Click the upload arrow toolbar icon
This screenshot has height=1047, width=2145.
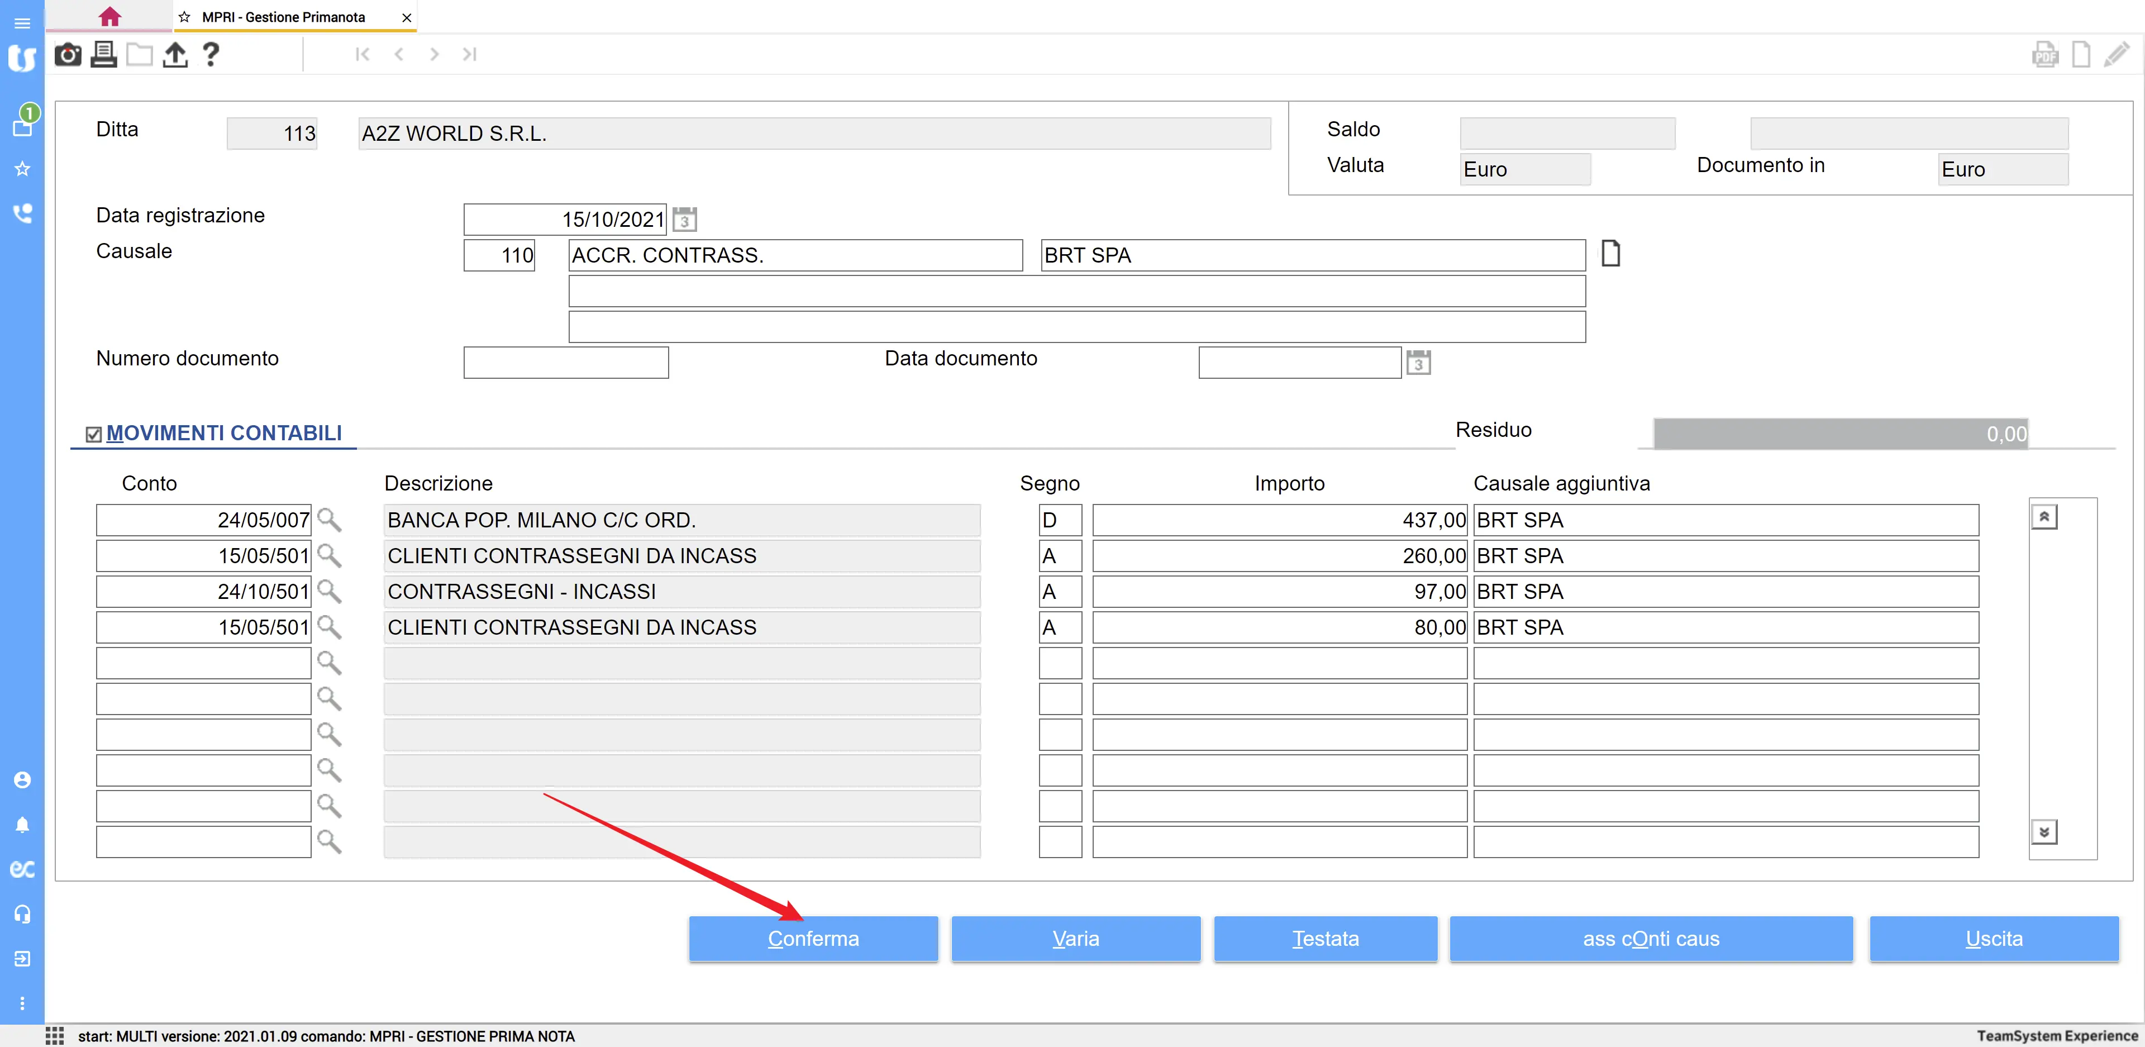175,55
